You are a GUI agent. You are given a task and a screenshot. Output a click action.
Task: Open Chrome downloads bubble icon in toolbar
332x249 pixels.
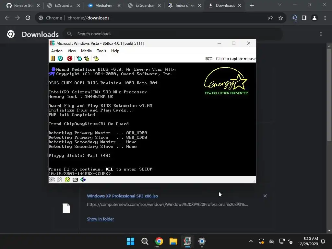(294, 18)
